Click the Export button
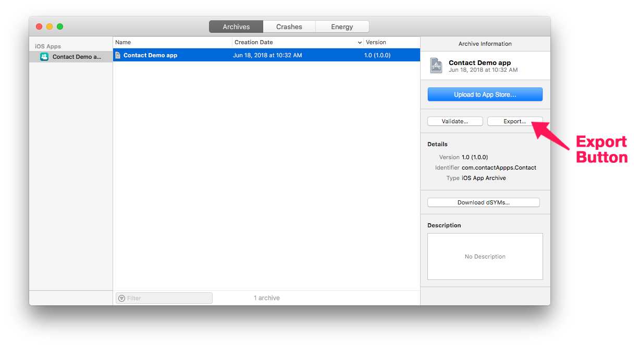This screenshot has height=347, width=640. 514,121
